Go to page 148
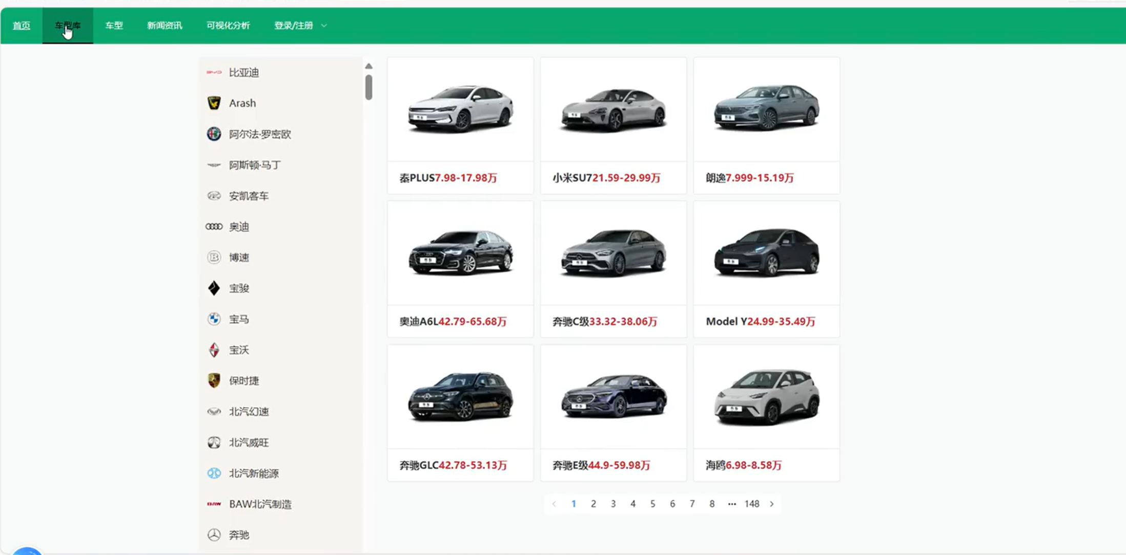 point(751,504)
